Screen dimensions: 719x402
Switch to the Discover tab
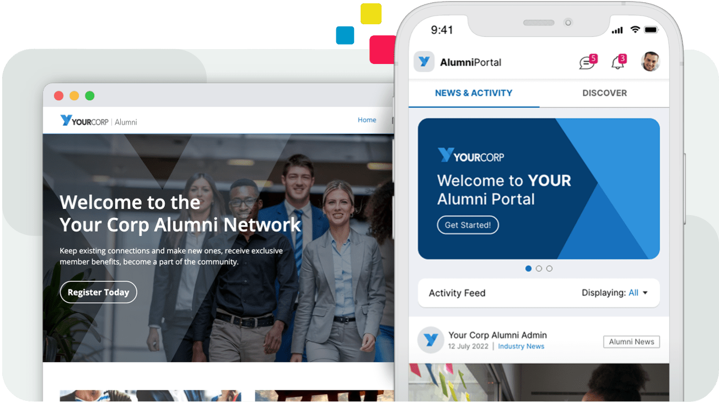[x=604, y=93]
